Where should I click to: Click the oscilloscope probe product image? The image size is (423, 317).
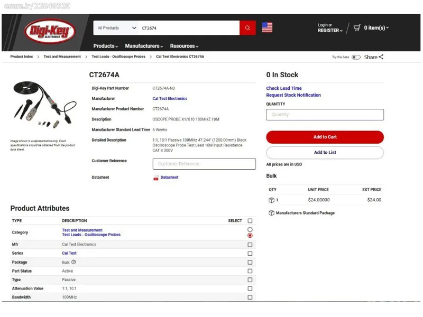42,105
